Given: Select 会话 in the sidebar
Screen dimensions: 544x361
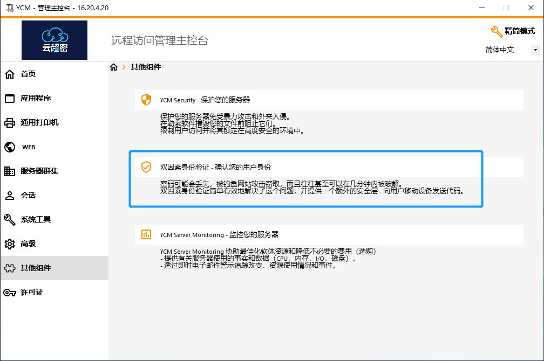Looking at the screenshot, I should pos(55,196).
